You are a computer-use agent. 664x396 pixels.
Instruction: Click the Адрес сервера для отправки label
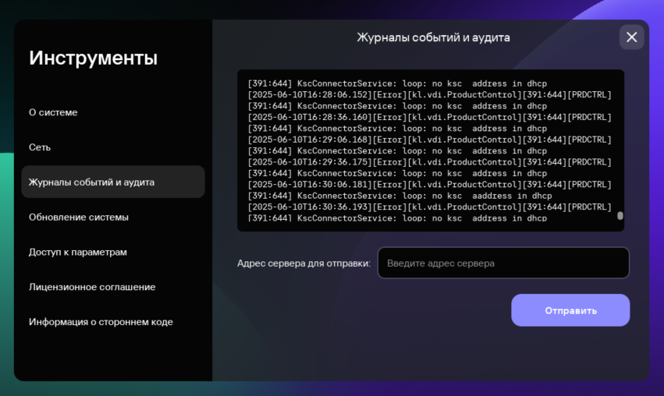[x=304, y=263]
